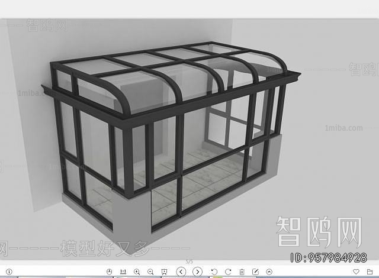This screenshot has height=278, width=379.
Task: Click the displayed sunroom model image
Action: point(189,139)
